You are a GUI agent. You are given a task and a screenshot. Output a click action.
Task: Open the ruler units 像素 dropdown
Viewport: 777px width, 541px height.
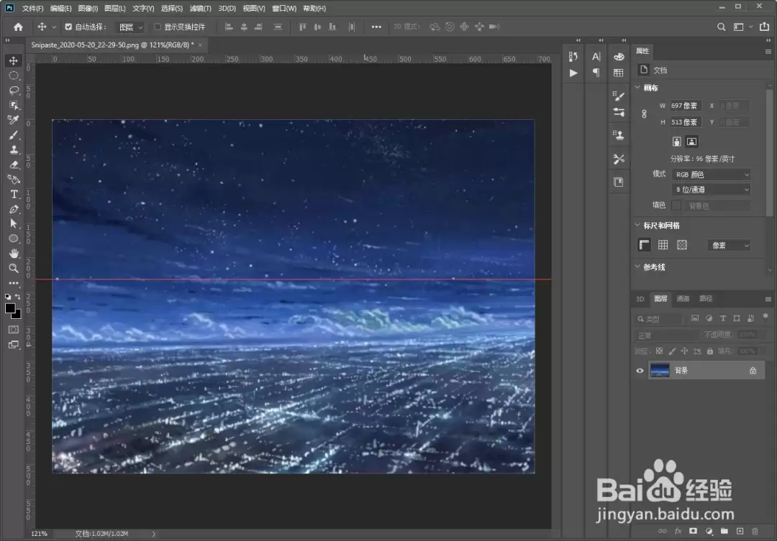tap(729, 246)
